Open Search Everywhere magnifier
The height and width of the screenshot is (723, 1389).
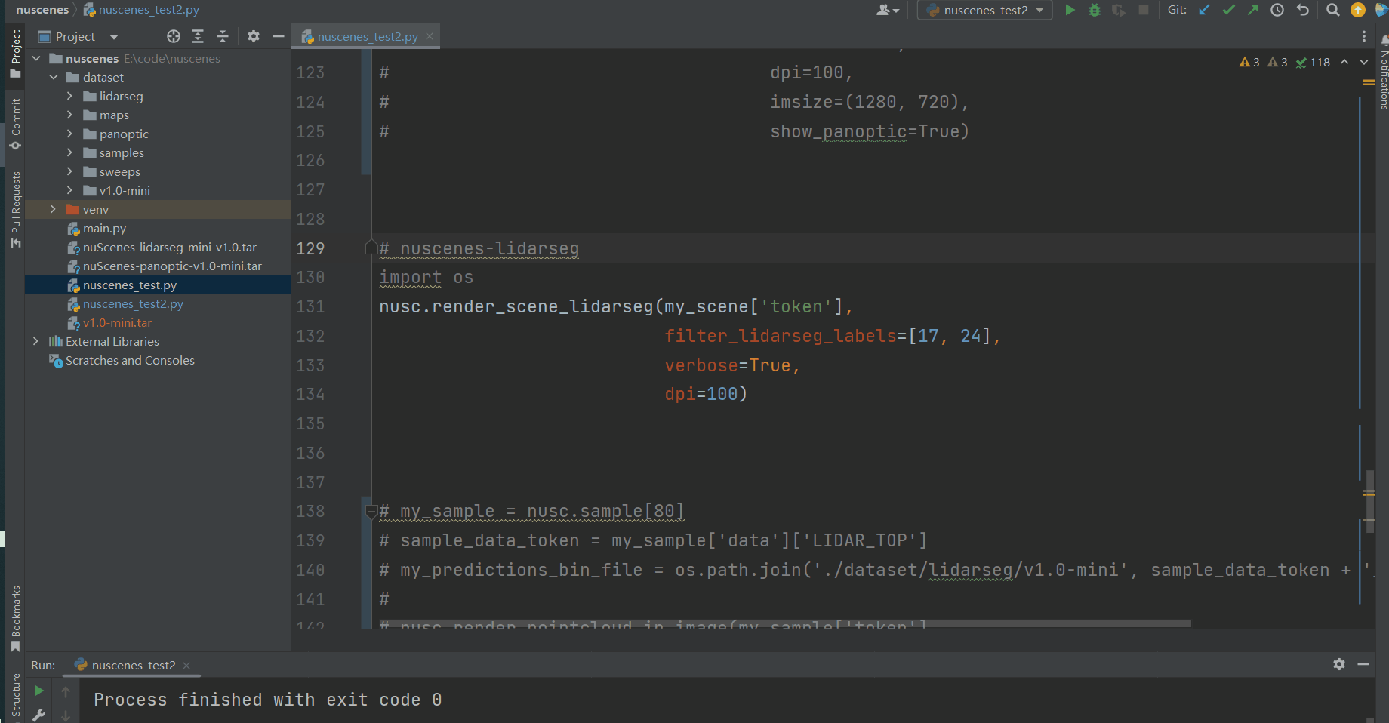tap(1333, 10)
